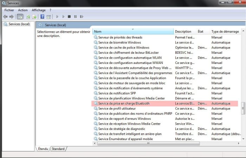Click the horizontal scrollbar left arrow

point(95,143)
